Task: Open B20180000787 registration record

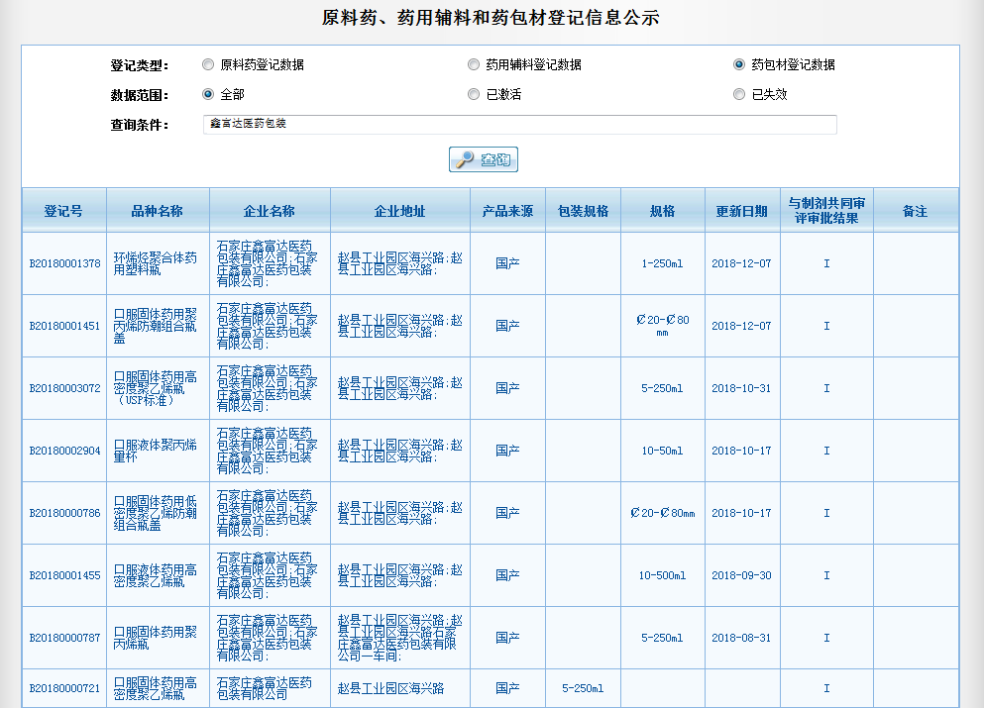Action: [x=64, y=638]
